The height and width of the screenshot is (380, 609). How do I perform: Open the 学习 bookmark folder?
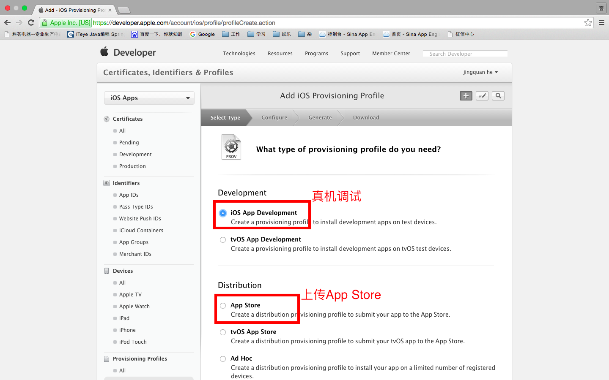coord(256,34)
